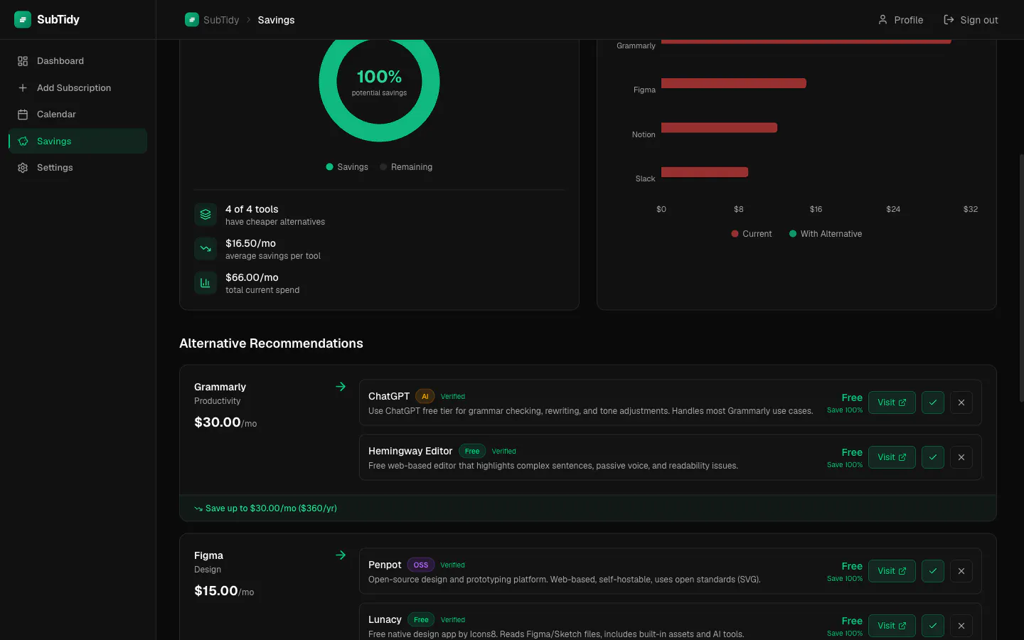Click Save up to $30.00/mo text
1024x640 pixels.
pos(271,508)
